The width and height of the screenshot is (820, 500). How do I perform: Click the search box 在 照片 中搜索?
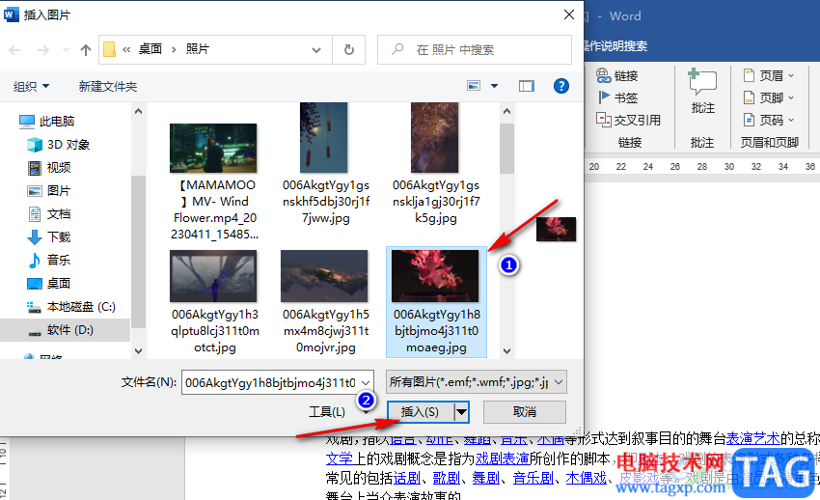tap(475, 49)
